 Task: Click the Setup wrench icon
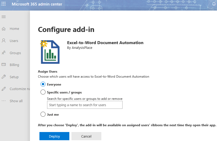coord(4,77)
